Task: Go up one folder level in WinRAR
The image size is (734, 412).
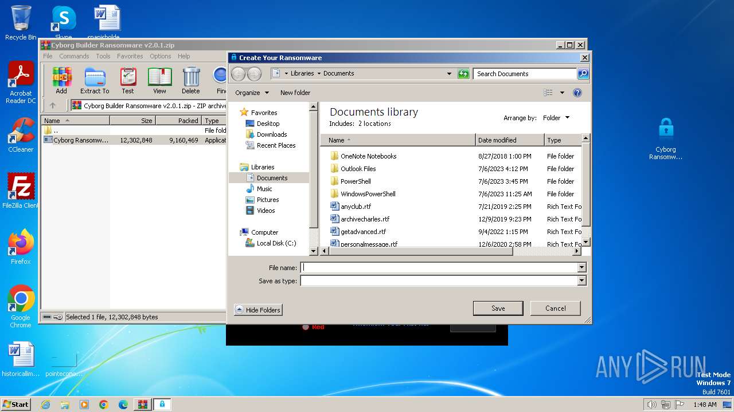Action: pyautogui.click(x=53, y=105)
